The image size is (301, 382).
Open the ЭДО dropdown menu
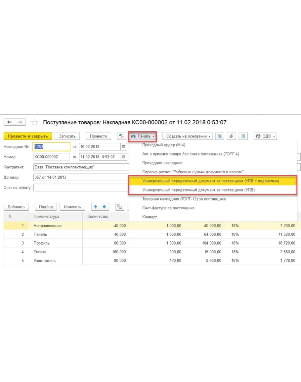(x=265, y=136)
